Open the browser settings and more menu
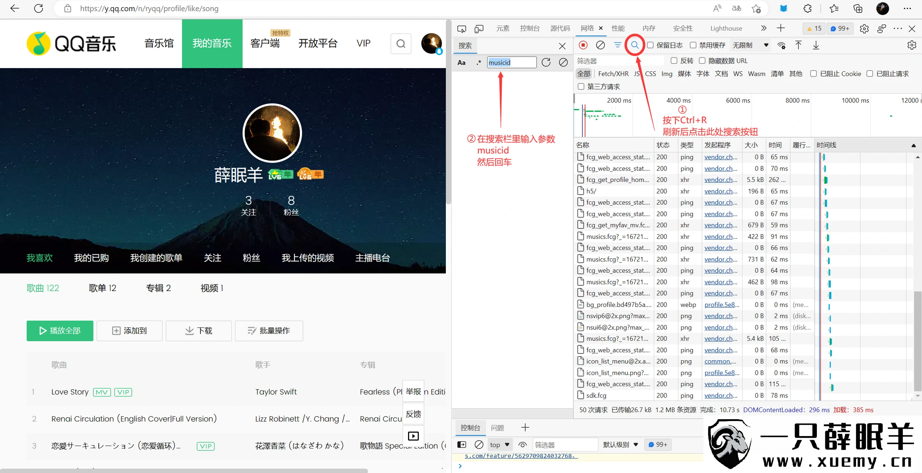Image resolution: width=922 pixels, height=473 pixels. tap(907, 8)
